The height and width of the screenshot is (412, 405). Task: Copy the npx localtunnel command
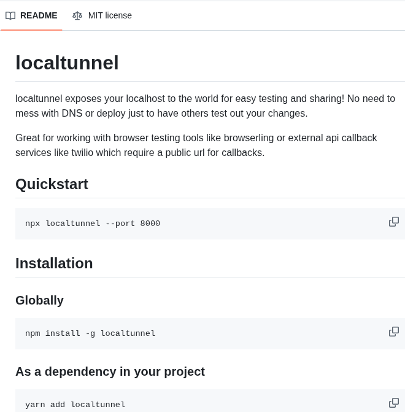(x=394, y=222)
